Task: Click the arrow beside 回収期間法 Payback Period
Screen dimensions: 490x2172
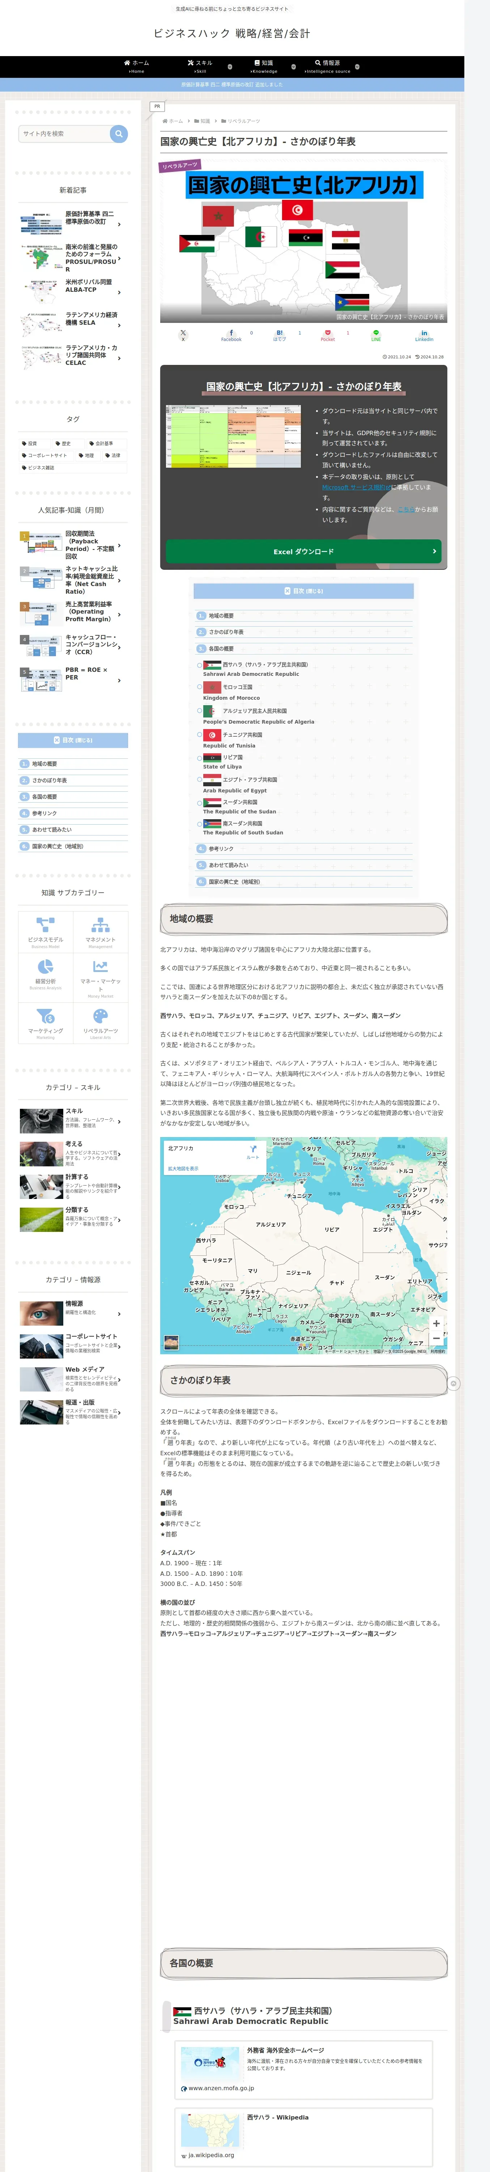Action: point(120,546)
